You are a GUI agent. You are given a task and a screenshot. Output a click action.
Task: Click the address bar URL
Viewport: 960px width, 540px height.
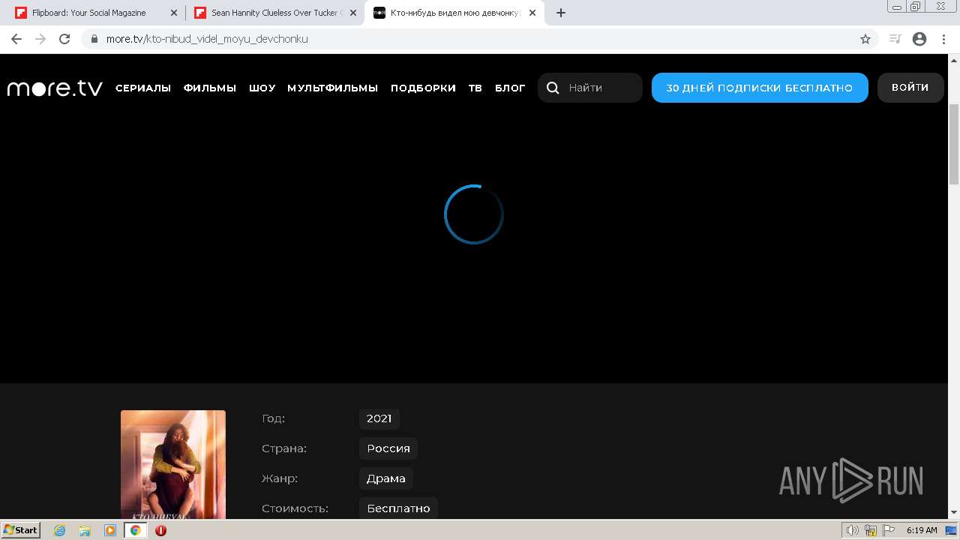coord(207,39)
